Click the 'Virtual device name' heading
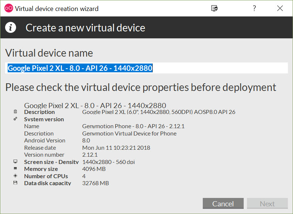The image size is (293, 214). pos(49,53)
